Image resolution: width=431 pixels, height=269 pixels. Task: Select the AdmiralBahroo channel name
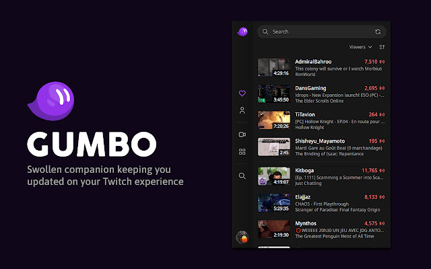point(313,62)
